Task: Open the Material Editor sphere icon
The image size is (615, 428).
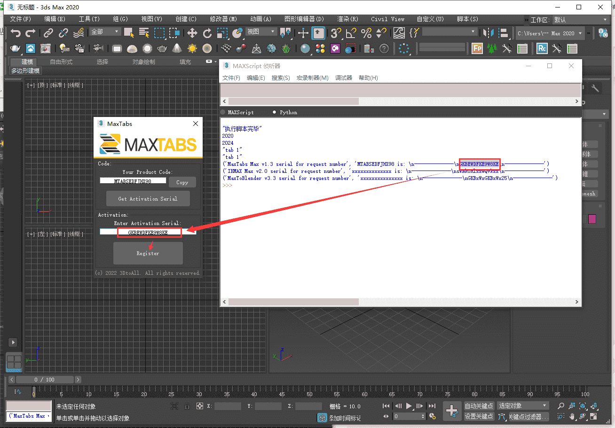Action: [x=305, y=48]
